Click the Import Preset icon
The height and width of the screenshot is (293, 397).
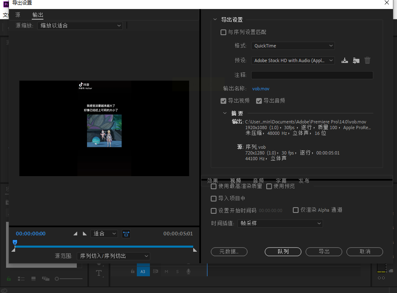[356, 60]
